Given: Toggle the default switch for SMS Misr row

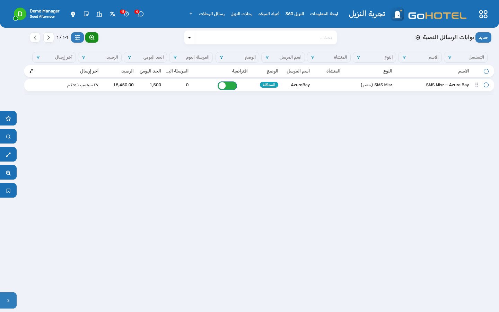Looking at the screenshot, I should click(227, 85).
